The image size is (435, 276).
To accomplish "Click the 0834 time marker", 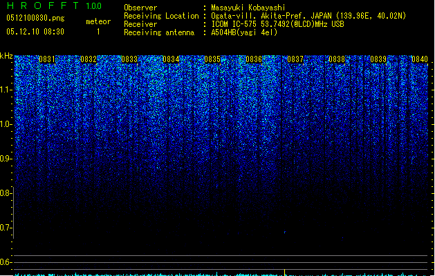I will [x=171, y=59].
